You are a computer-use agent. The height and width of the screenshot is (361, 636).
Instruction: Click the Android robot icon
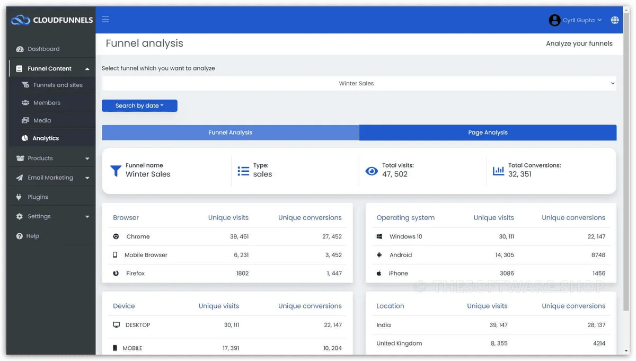click(x=379, y=255)
